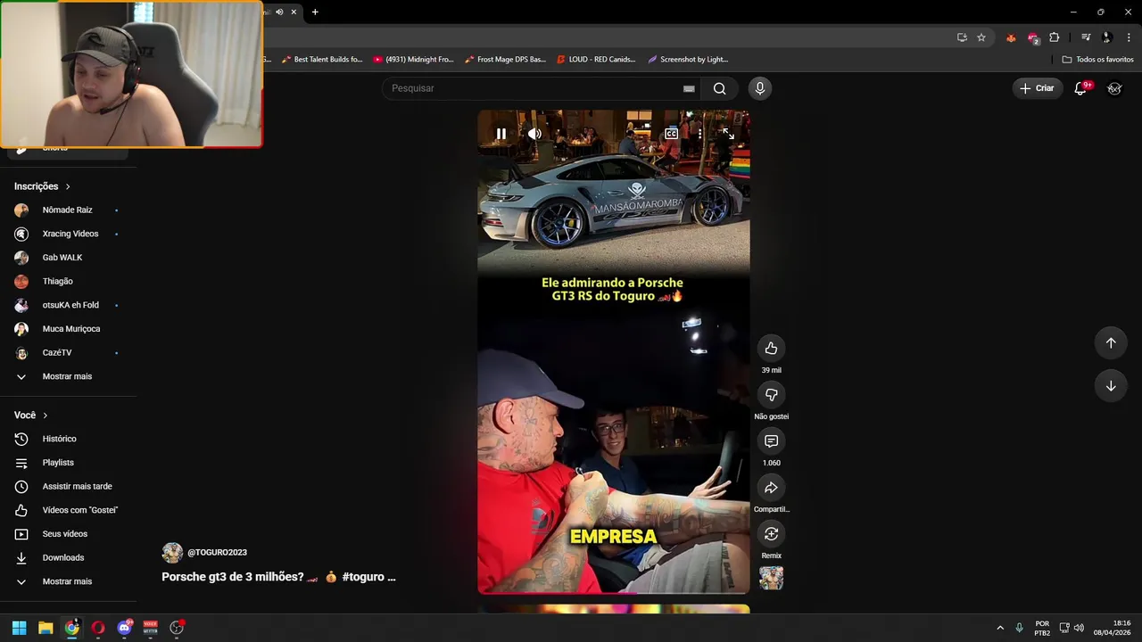Image resolution: width=1142 pixels, height=642 pixels.
Task: Open Chrome three-dot menu
Action: [1130, 37]
